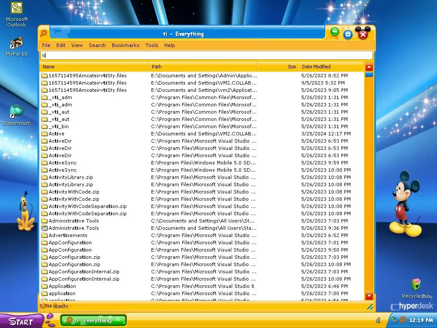437x328 pixels.
Task: Click date cell '9/5/2023 5:32 PM'
Action: coord(323,83)
